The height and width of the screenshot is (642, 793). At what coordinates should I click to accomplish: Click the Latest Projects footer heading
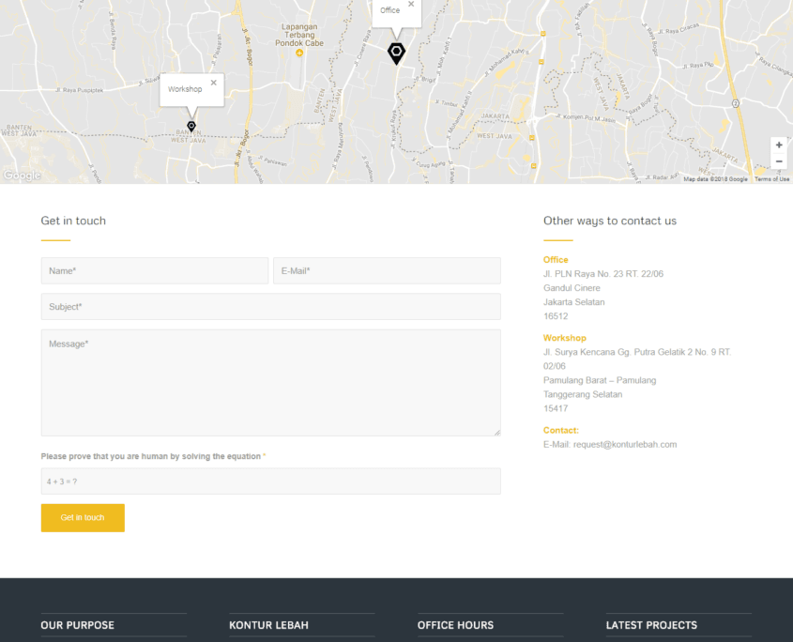651,625
